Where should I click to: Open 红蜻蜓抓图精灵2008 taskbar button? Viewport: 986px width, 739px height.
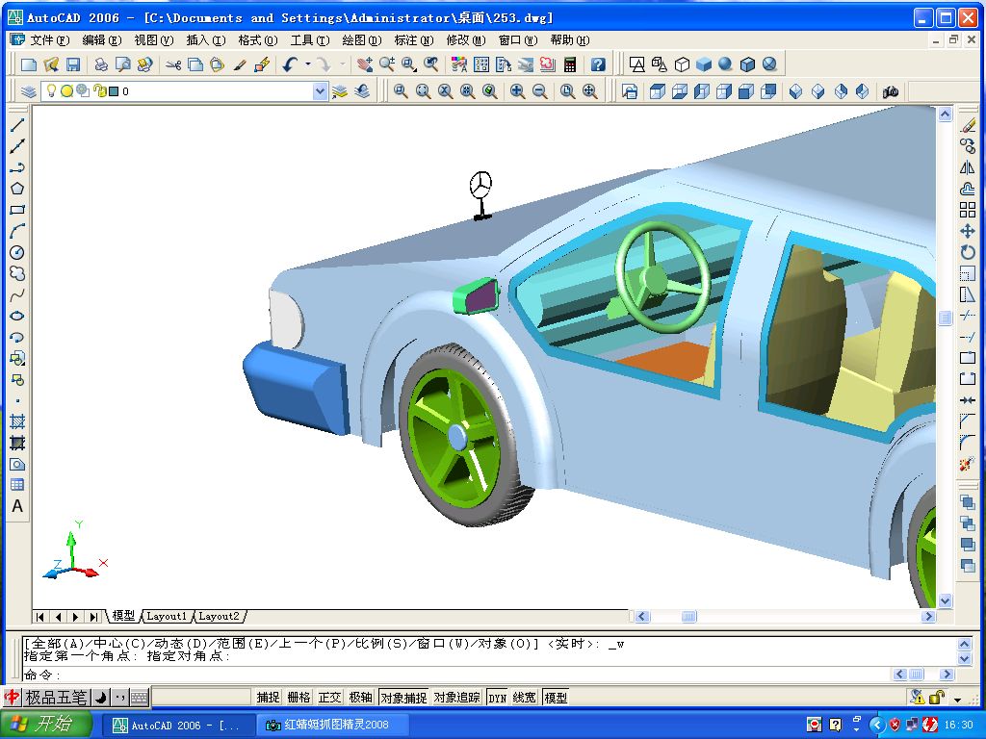(333, 725)
